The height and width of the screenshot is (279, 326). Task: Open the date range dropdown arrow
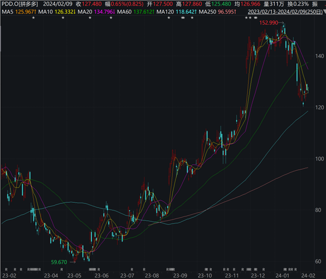coord(324,12)
